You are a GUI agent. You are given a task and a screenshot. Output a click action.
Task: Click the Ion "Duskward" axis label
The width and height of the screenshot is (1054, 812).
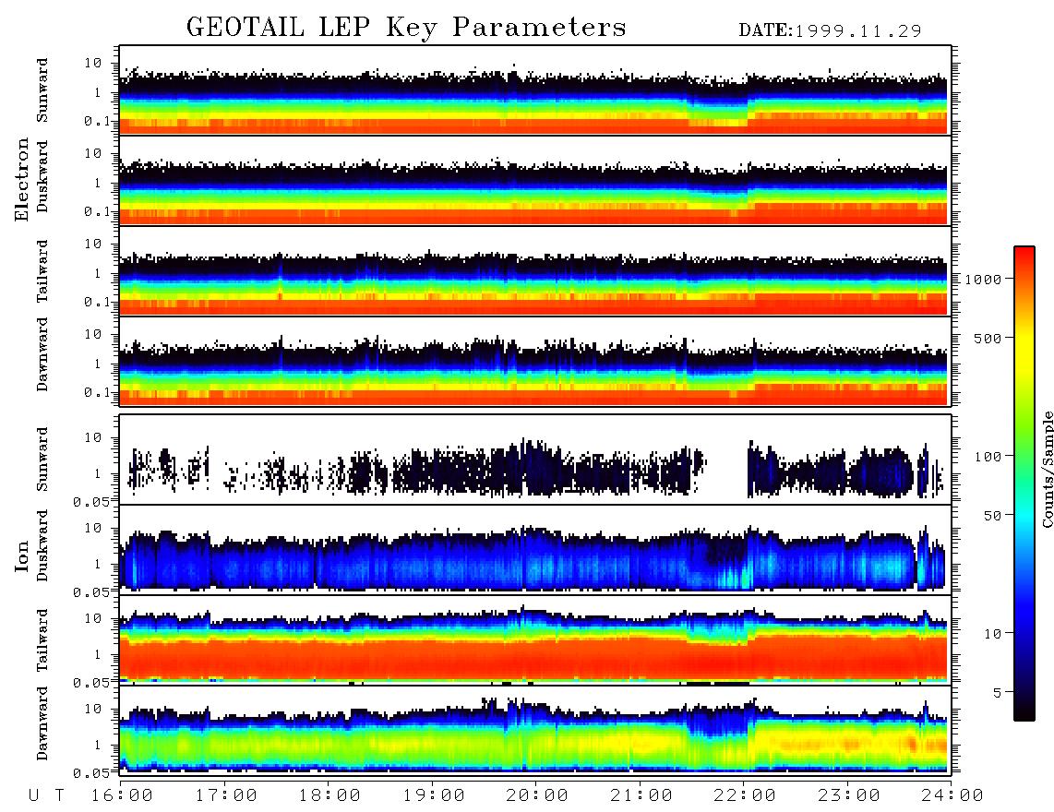click(42, 545)
